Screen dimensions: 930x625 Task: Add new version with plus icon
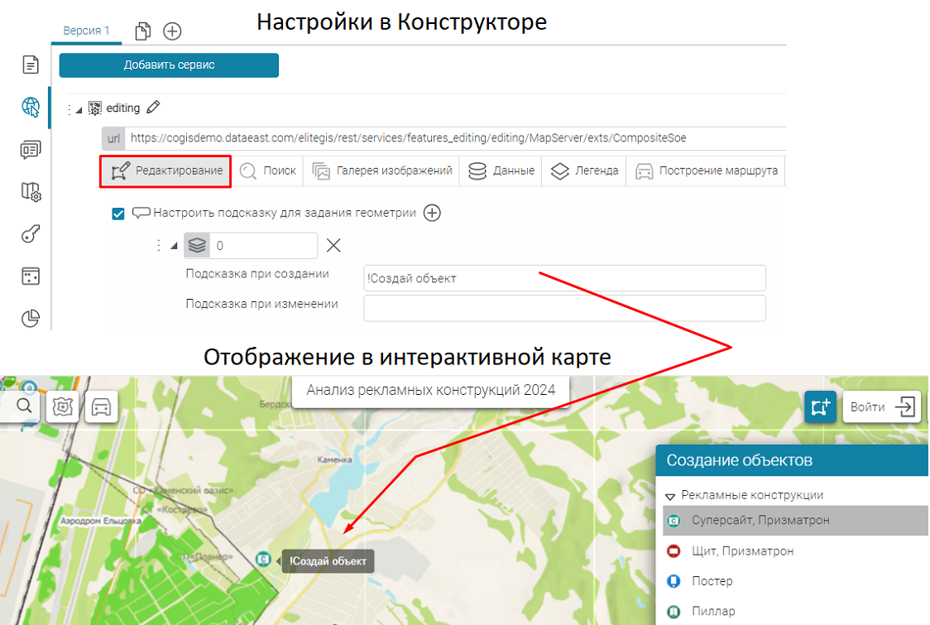(x=172, y=31)
